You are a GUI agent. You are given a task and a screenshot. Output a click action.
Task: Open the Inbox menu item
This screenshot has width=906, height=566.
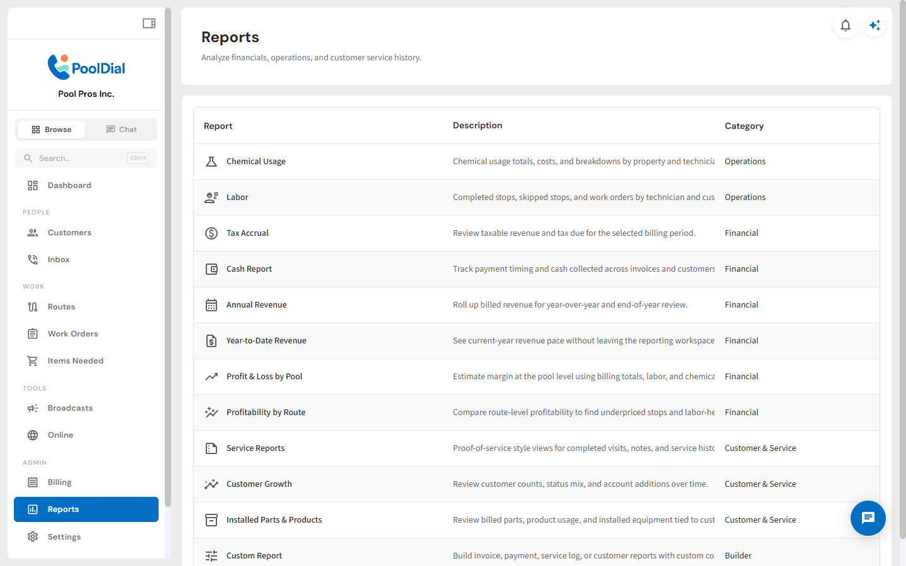86,260
